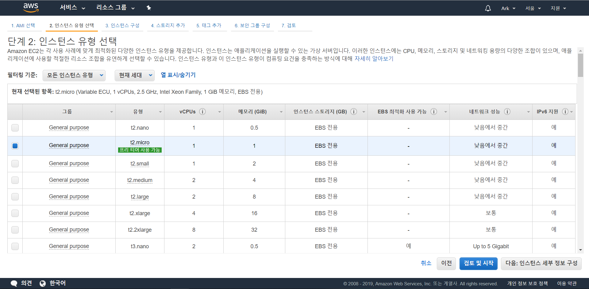Select the t2.medium instance checkbox
Screen dimensions: 589x289
[15, 180]
